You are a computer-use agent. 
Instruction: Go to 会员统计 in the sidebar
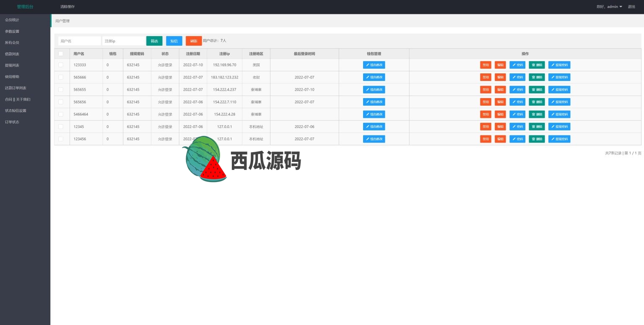click(12, 20)
